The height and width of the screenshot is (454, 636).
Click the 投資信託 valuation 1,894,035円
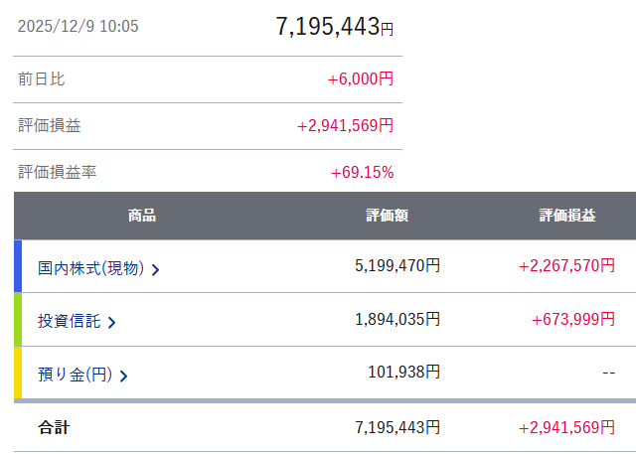tap(397, 320)
